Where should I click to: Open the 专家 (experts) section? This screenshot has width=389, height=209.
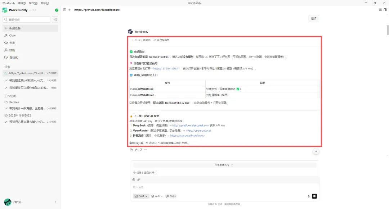click(x=31, y=43)
